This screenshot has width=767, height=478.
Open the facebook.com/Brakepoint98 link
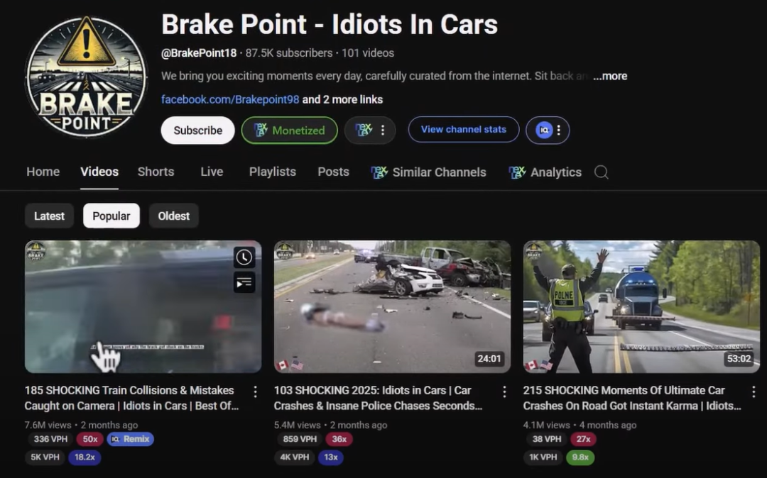[x=230, y=99]
